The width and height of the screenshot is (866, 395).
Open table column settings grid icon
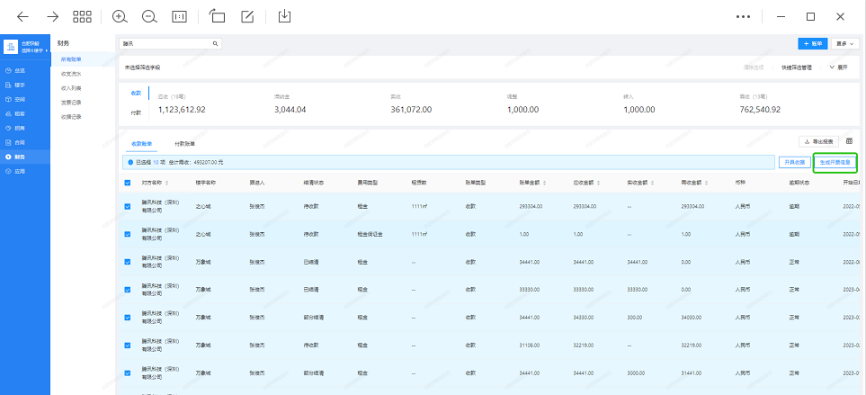[849, 141]
